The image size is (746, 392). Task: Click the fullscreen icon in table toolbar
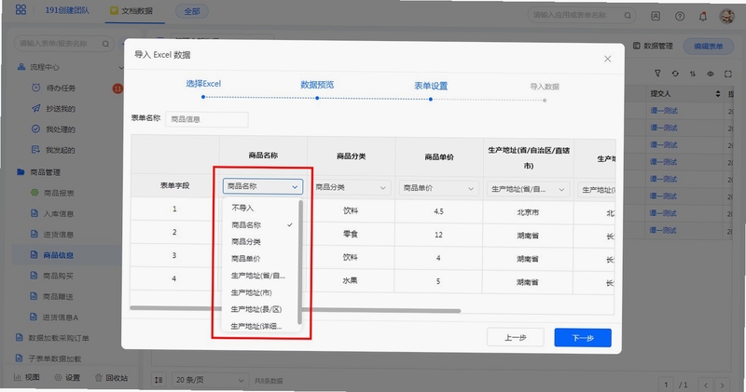coord(728,74)
